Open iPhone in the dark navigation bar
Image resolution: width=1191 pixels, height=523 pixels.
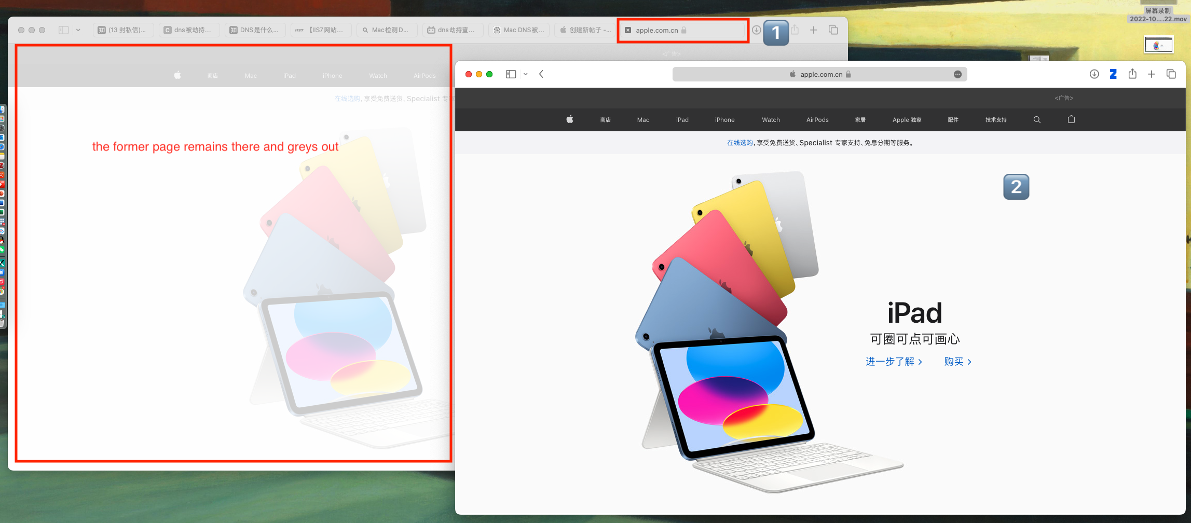click(x=725, y=120)
